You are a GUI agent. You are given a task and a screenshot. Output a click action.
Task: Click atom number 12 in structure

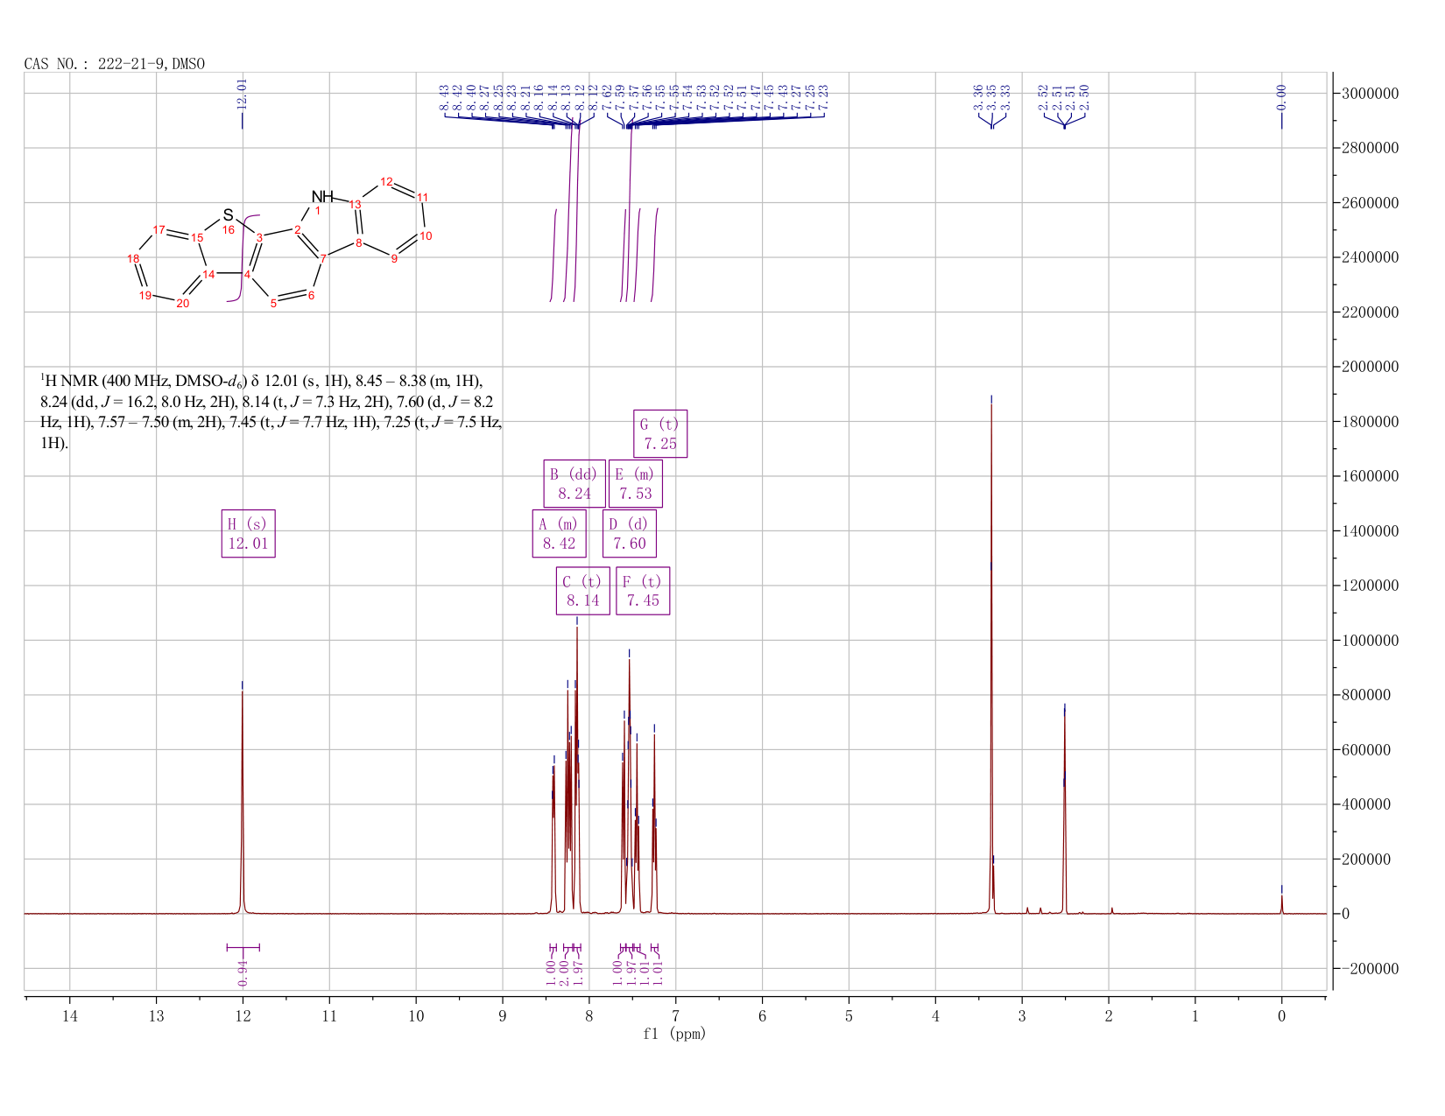(x=386, y=181)
